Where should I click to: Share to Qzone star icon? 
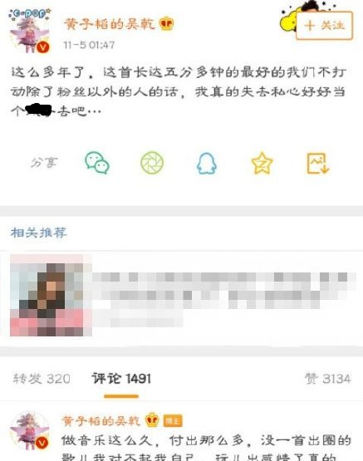(262, 163)
